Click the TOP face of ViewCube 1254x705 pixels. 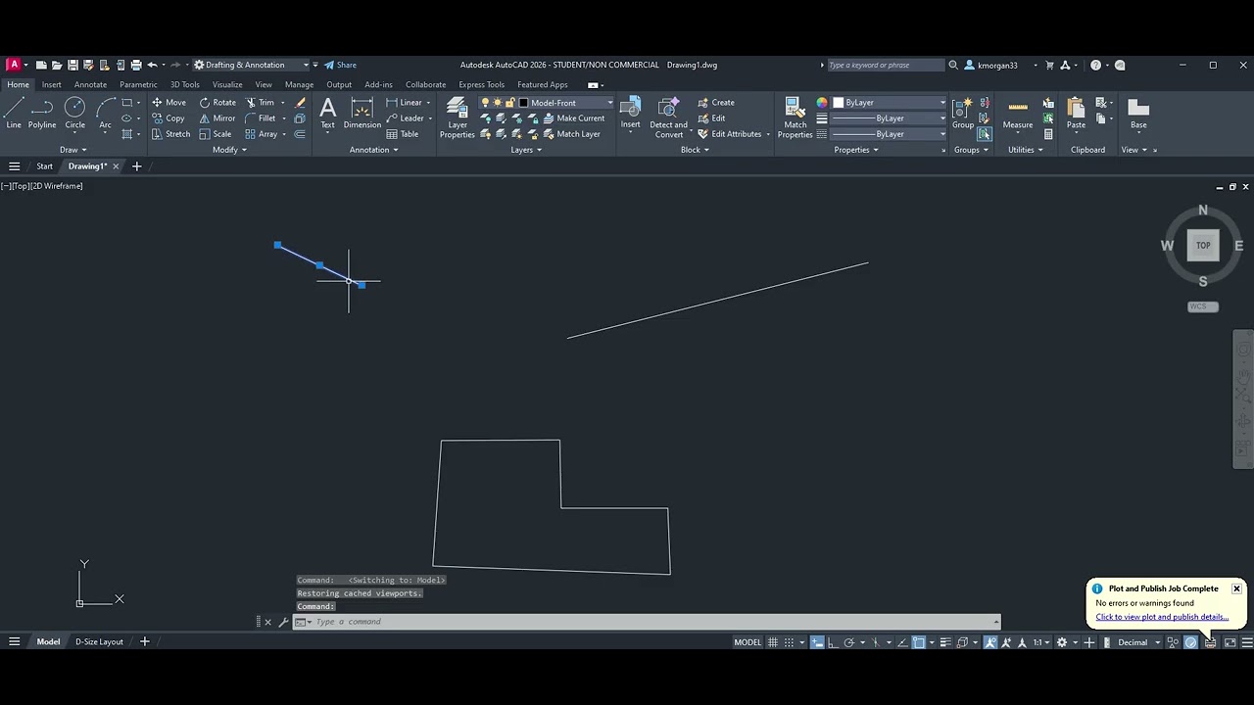tap(1203, 246)
